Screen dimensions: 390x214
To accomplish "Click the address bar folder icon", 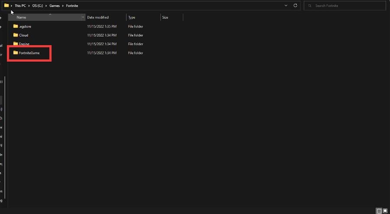I will click(x=6, y=5).
